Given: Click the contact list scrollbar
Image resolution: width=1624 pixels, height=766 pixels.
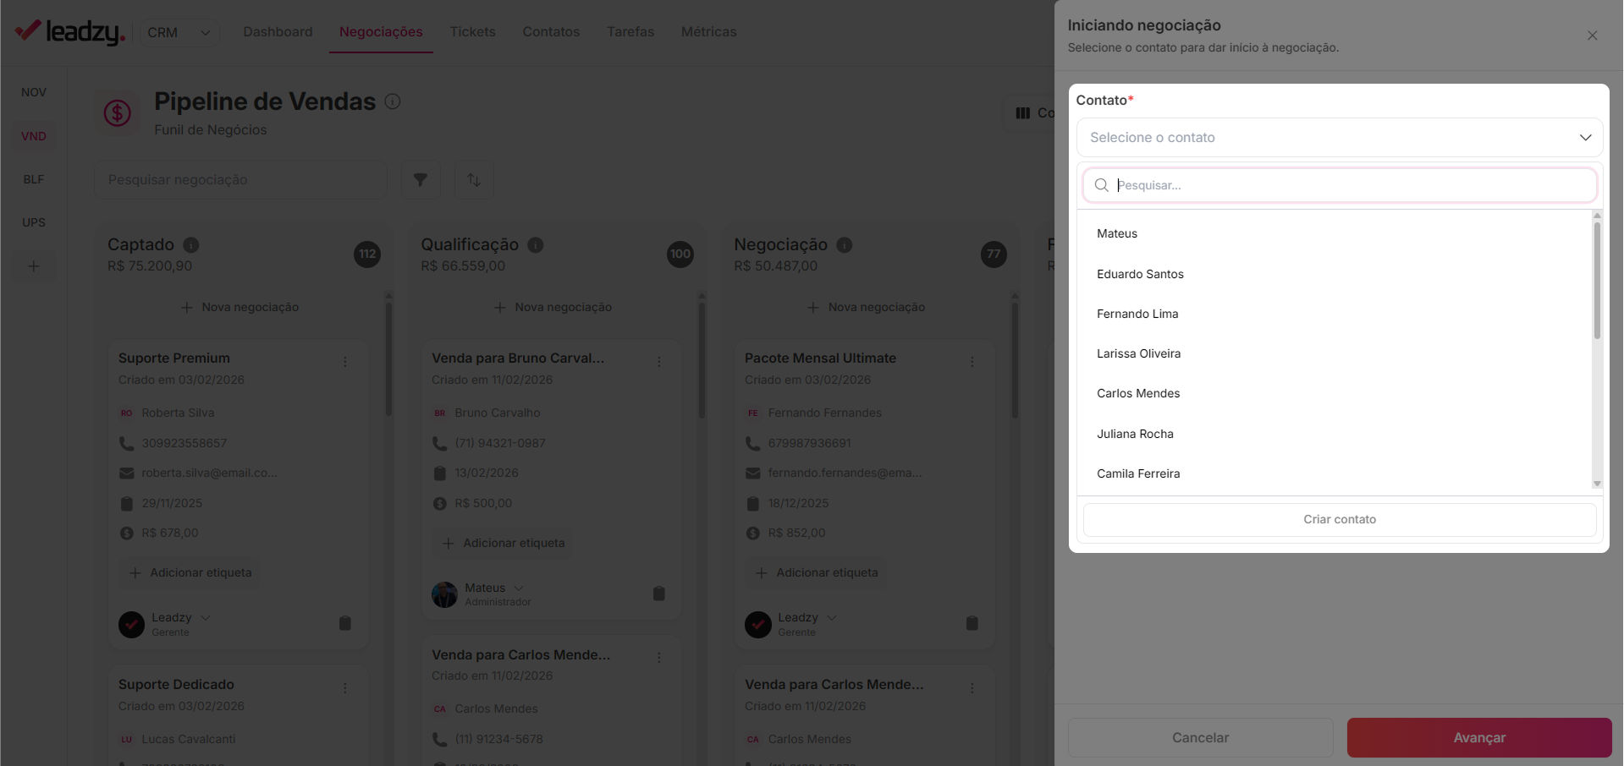Looking at the screenshot, I should coord(1597,280).
